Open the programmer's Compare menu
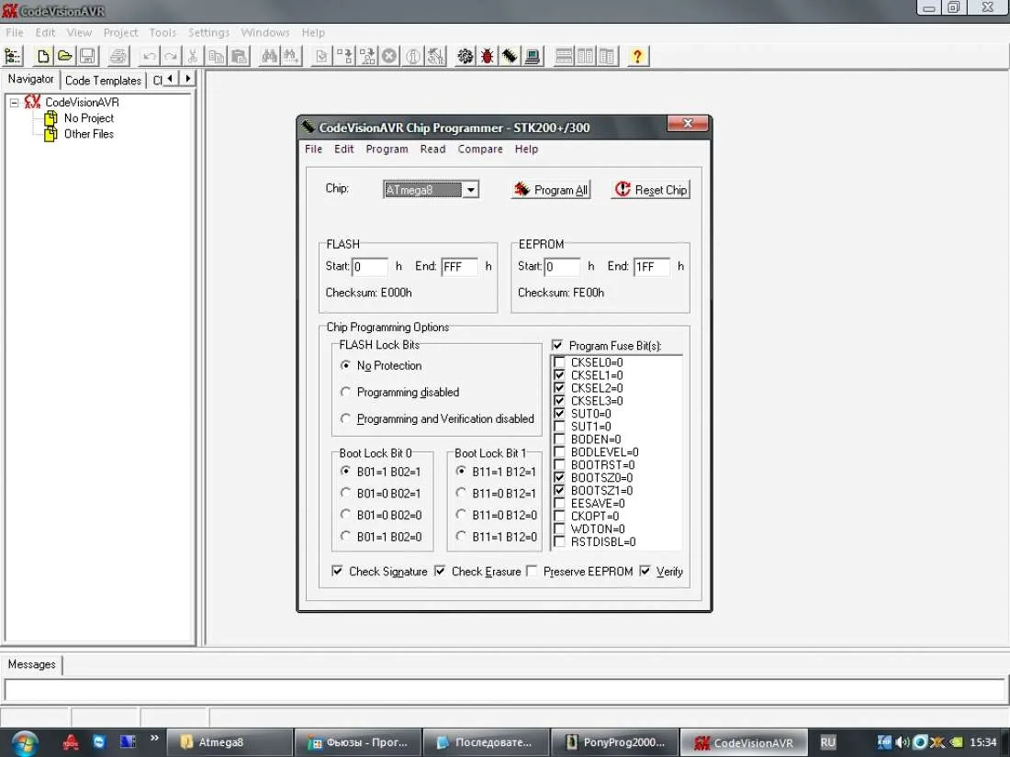The width and height of the screenshot is (1010, 757). [480, 149]
